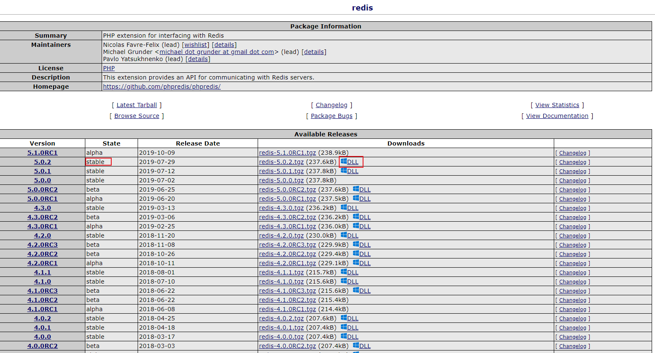Screen dimensions: 655x353
Task: Download redis-5.0.2.tgz
Action: 281,162
